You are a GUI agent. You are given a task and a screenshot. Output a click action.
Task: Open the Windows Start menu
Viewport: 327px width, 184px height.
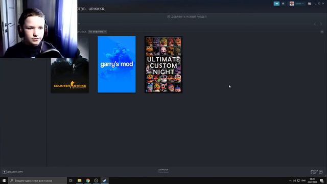4,180
